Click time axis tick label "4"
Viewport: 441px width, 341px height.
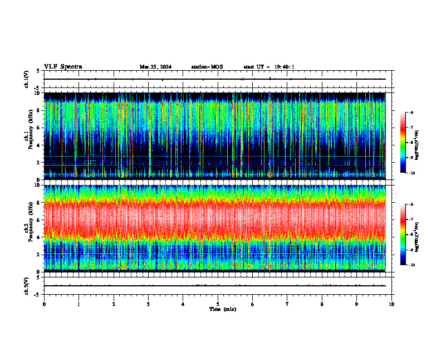coord(183,304)
